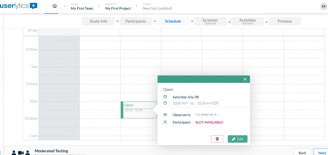Go to the Study Info step
328x155 pixels.
(x=98, y=22)
